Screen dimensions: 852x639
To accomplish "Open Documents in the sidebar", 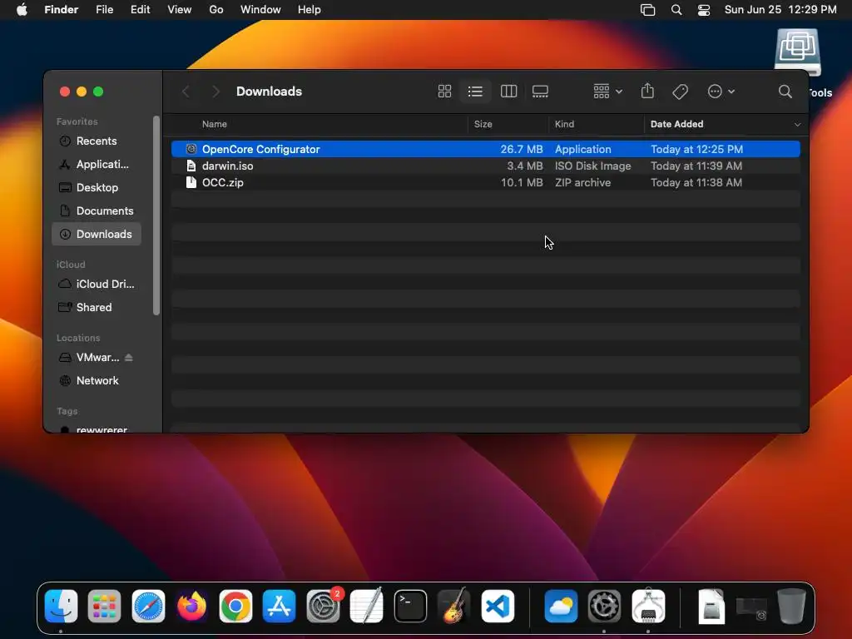I will click(x=97, y=211).
